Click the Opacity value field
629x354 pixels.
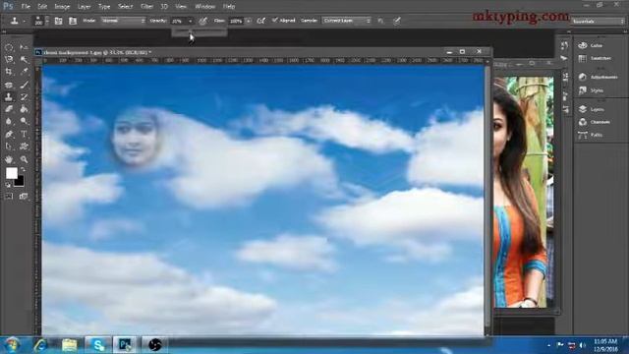coord(178,21)
